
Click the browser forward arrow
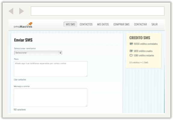(22, 11)
